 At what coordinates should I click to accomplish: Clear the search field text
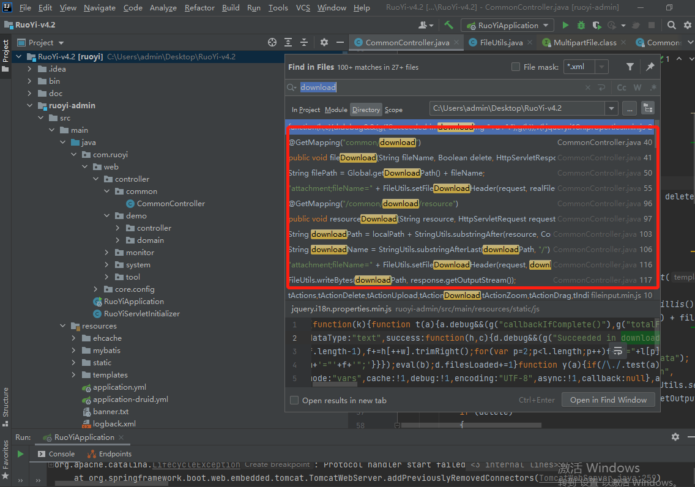(x=588, y=87)
